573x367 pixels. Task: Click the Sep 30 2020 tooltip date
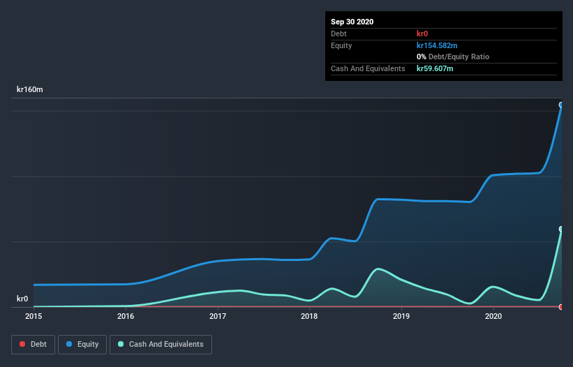352,22
